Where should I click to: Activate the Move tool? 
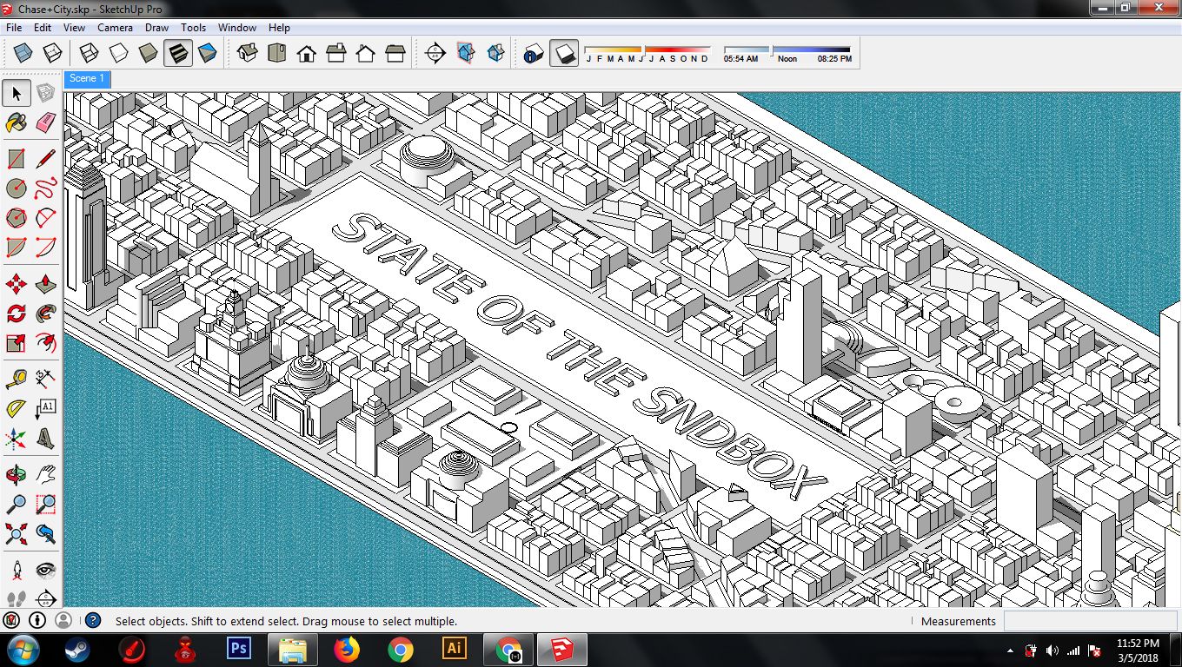click(17, 284)
